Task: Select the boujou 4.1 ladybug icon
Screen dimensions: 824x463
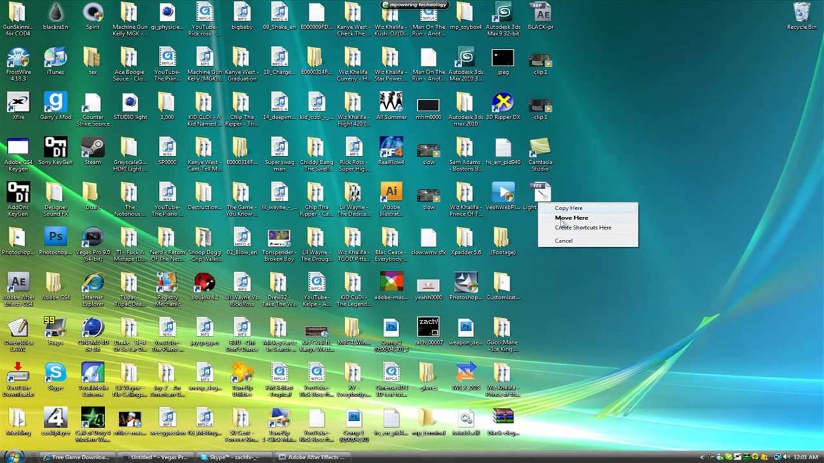Action: coord(205,287)
